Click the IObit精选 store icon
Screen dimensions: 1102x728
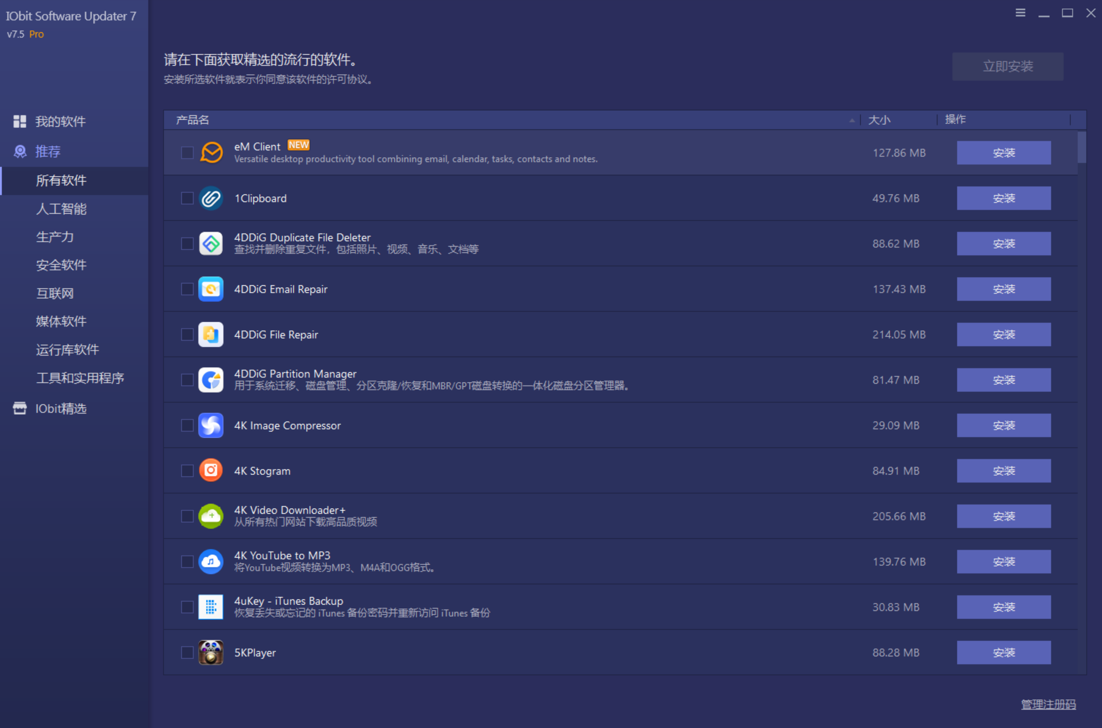click(20, 408)
